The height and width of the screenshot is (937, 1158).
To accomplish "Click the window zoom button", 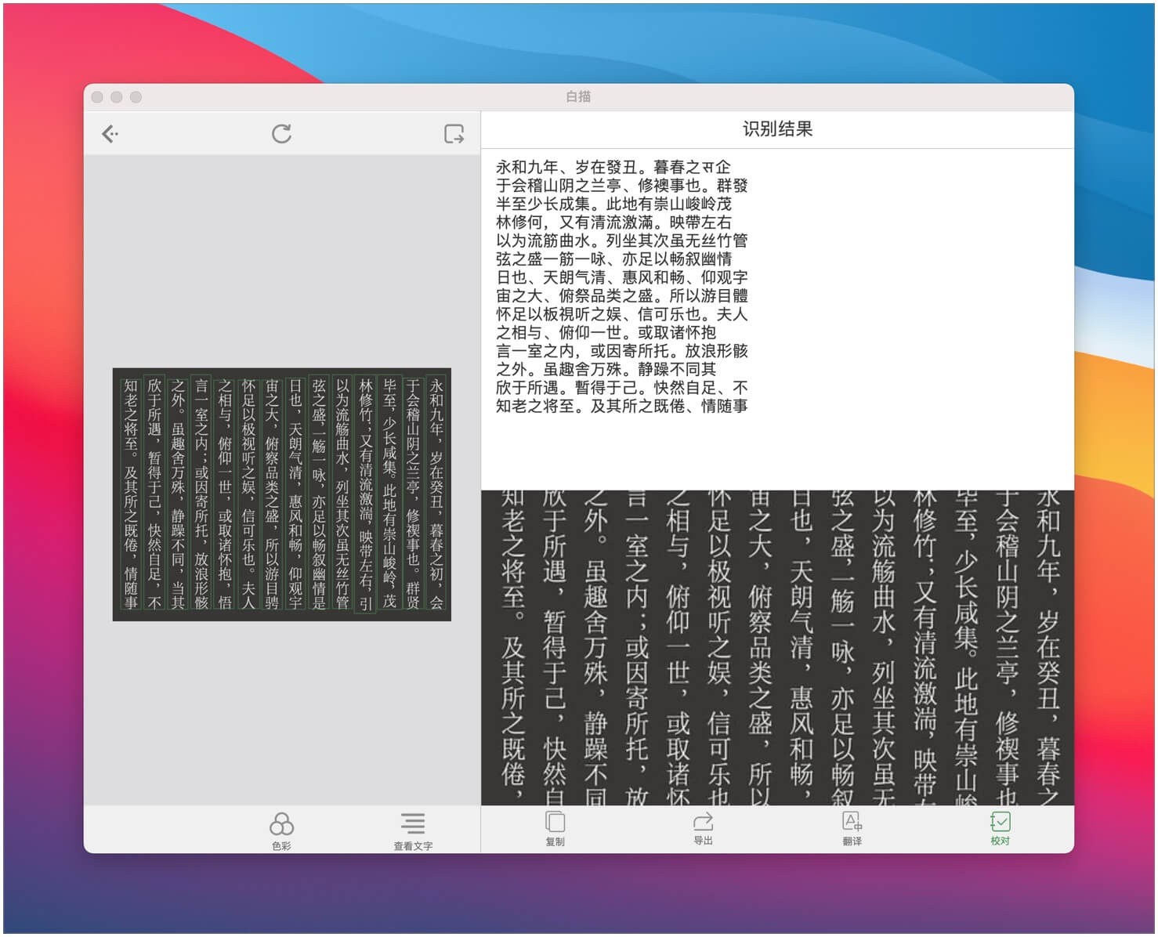I will pyautogui.click(x=136, y=97).
